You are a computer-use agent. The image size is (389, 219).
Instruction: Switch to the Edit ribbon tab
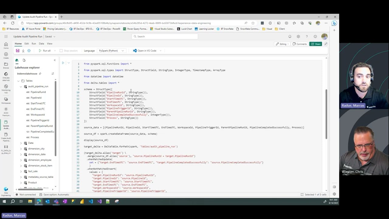(x=27, y=44)
